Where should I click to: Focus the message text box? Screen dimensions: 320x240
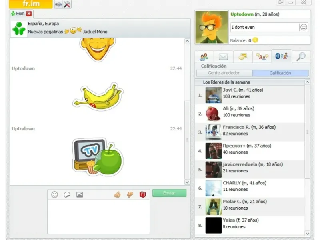click(x=98, y=216)
